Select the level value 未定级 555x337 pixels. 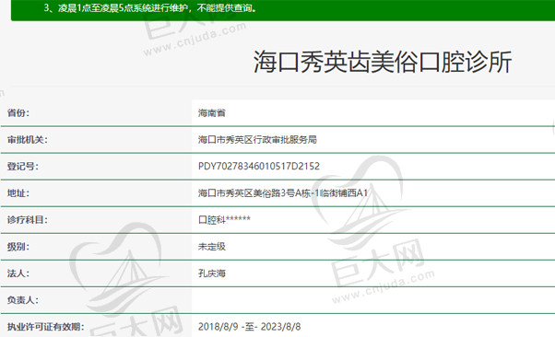212,247
